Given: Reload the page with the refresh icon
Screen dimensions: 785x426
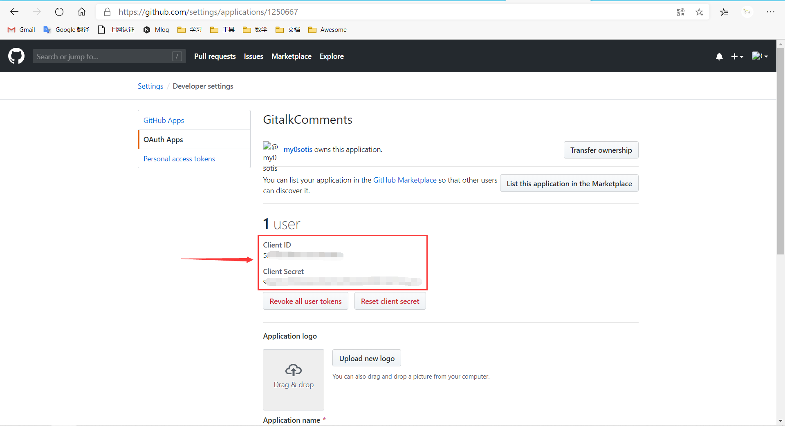Looking at the screenshot, I should click(59, 12).
